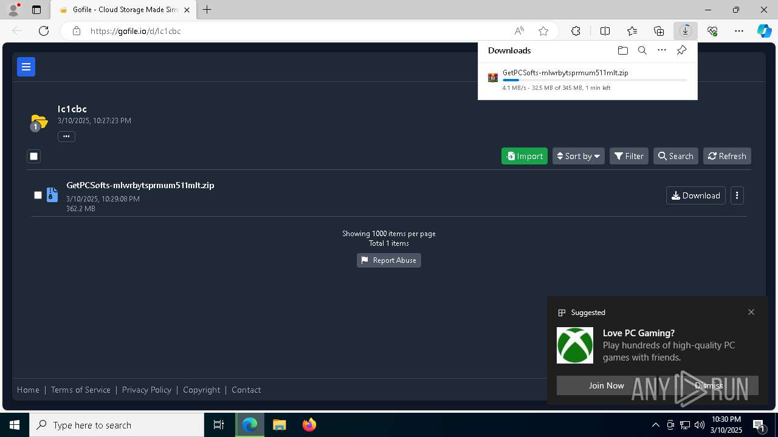Open the Filter option
778x437 pixels.
[x=629, y=156]
